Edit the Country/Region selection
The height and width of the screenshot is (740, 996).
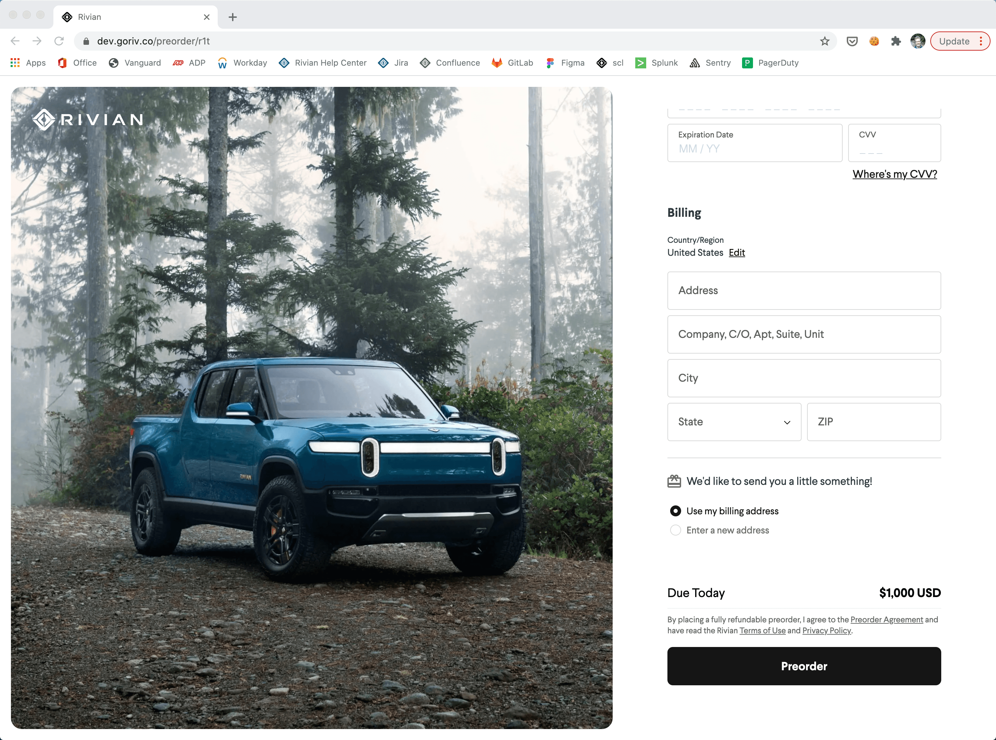tap(737, 253)
